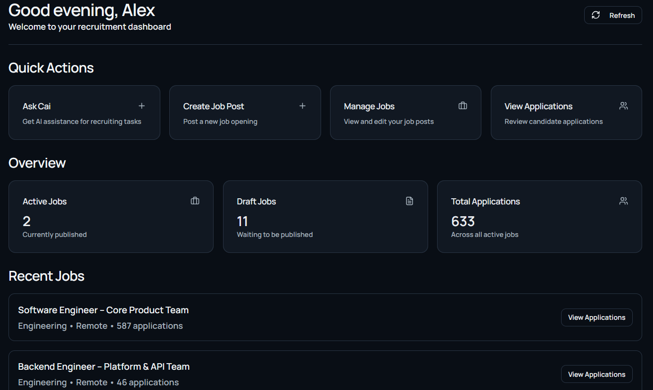Click the Total Applications count 633
Screen dimensions: 653x390
click(463, 221)
